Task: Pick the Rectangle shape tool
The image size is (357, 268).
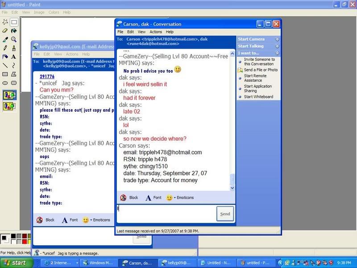Action: click(5, 74)
